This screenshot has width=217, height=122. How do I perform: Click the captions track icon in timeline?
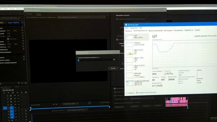tap(26, 93)
